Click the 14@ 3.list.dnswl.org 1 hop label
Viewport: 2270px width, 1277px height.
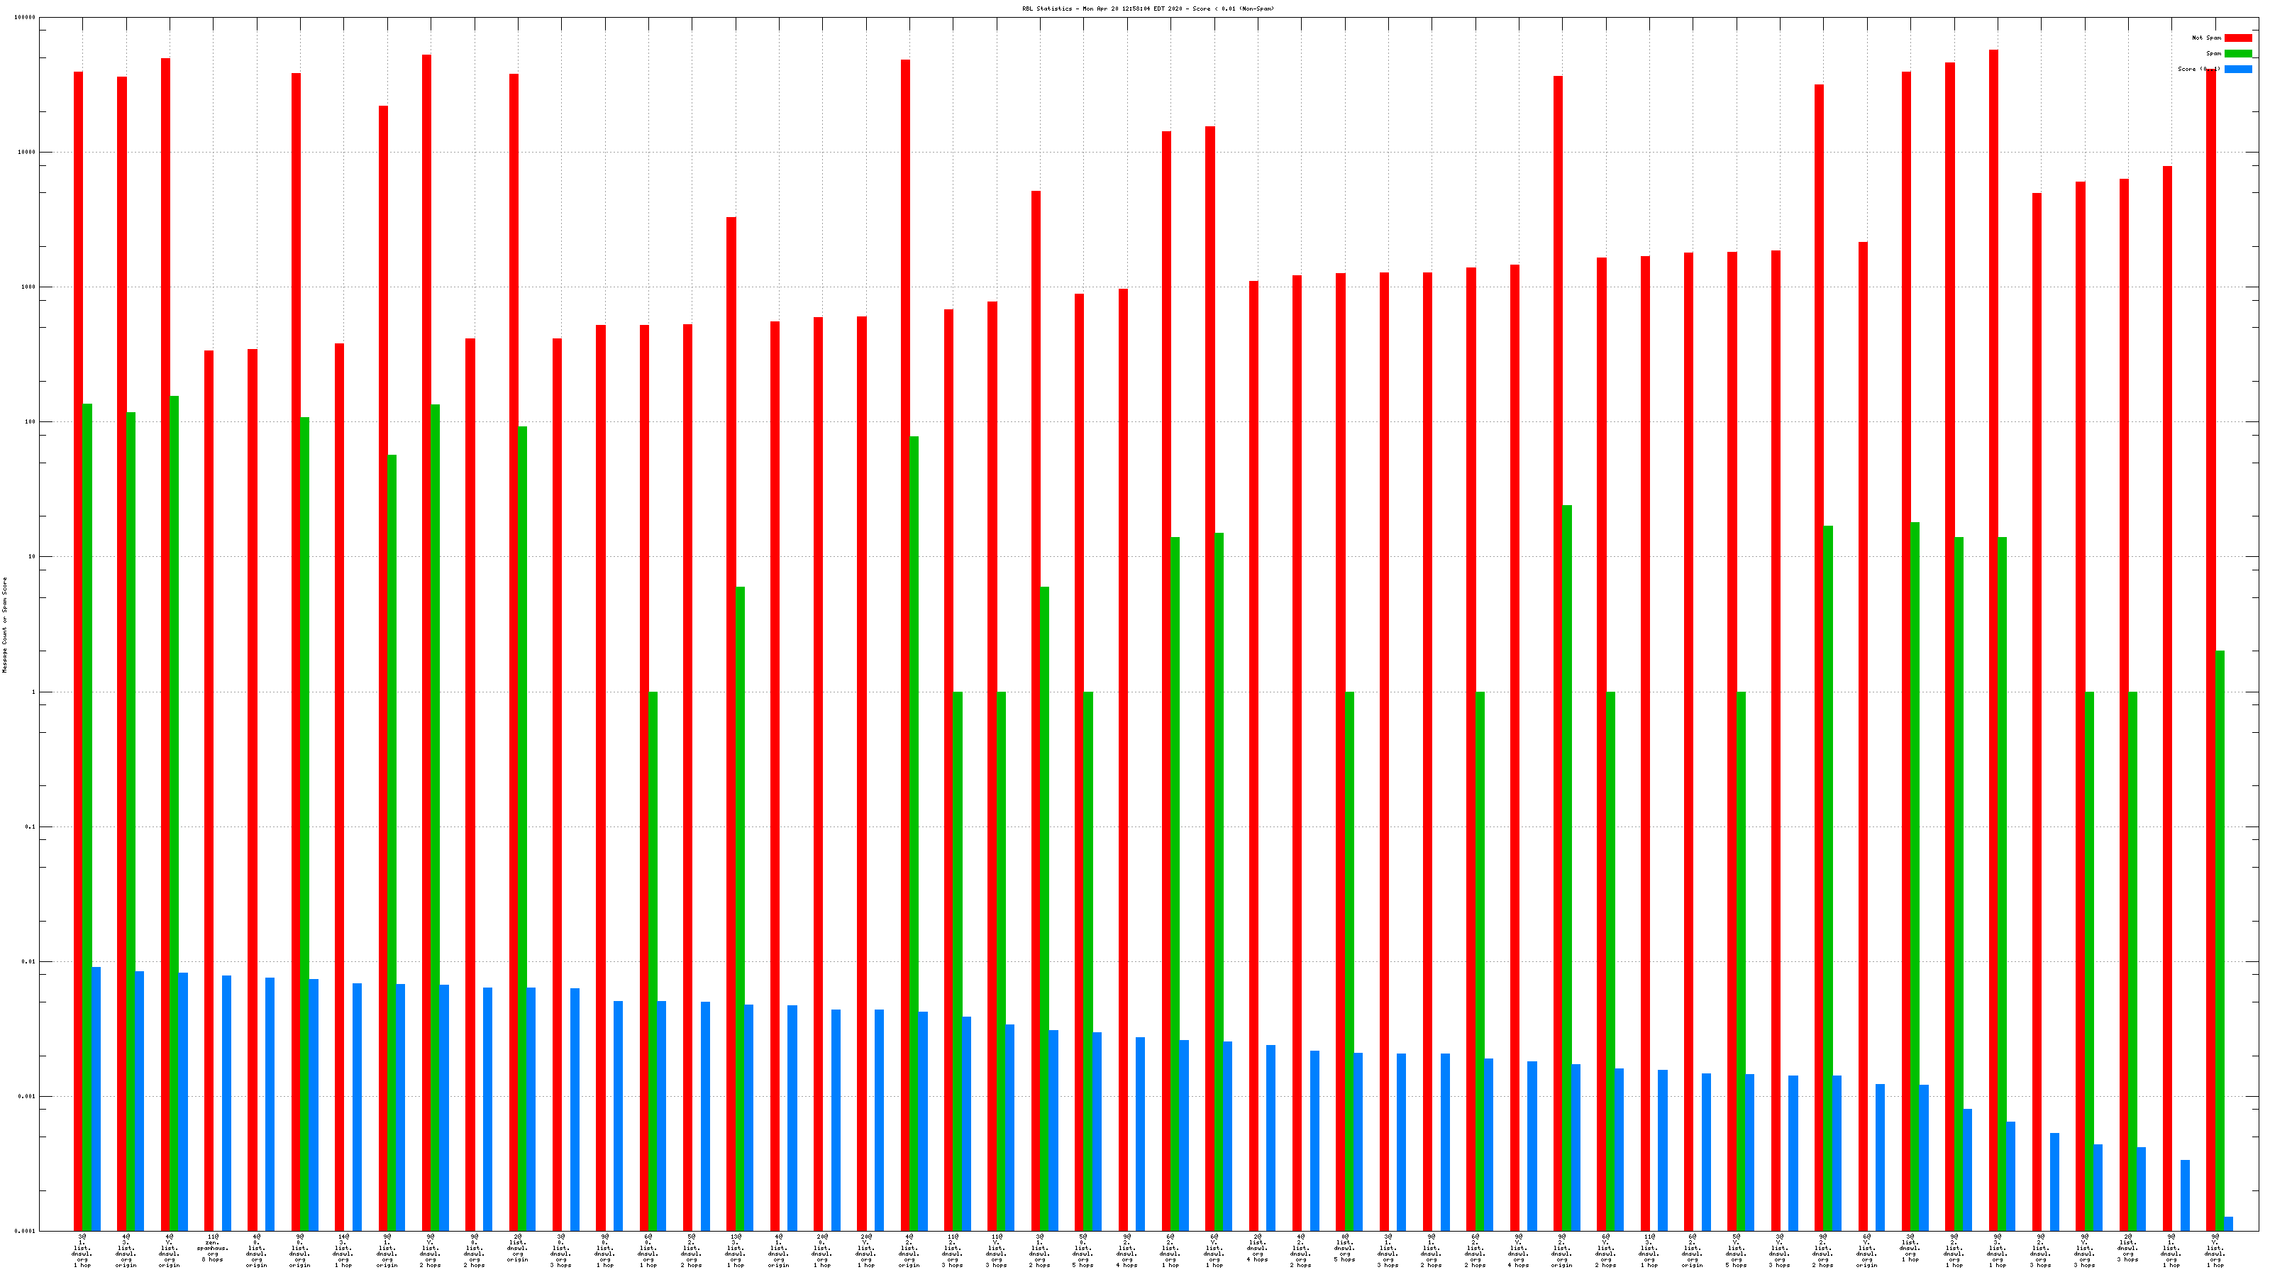[x=343, y=1251]
